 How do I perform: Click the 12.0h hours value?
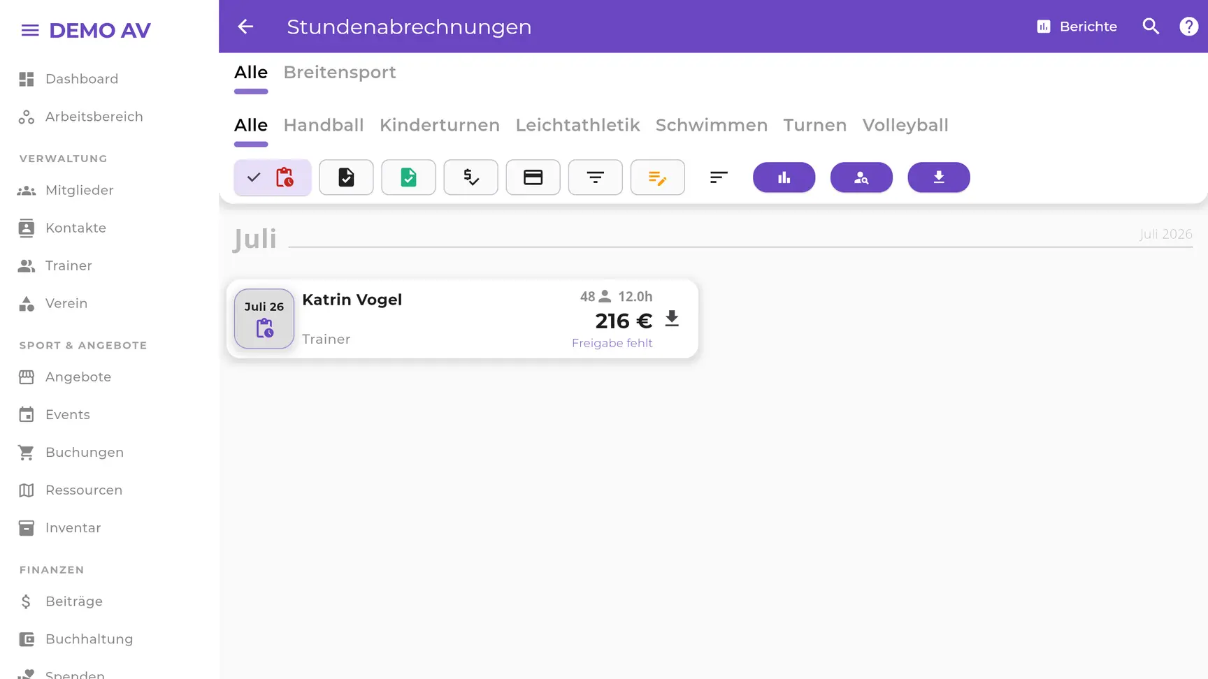[635, 296]
